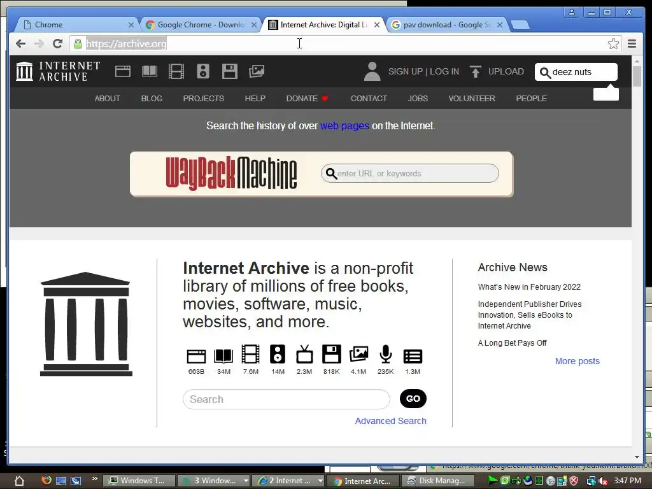Open the Advanced Search link
The width and height of the screenshot is (652, 489).
click(390, 421)
